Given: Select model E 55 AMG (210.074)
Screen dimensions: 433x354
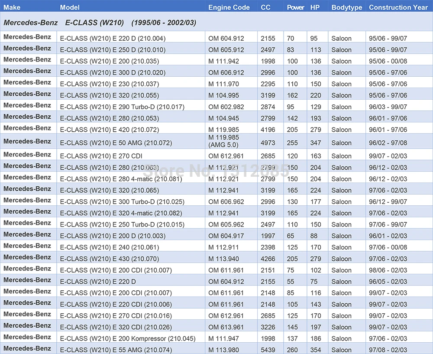Looking at the screenshot, I should (116, 350).
